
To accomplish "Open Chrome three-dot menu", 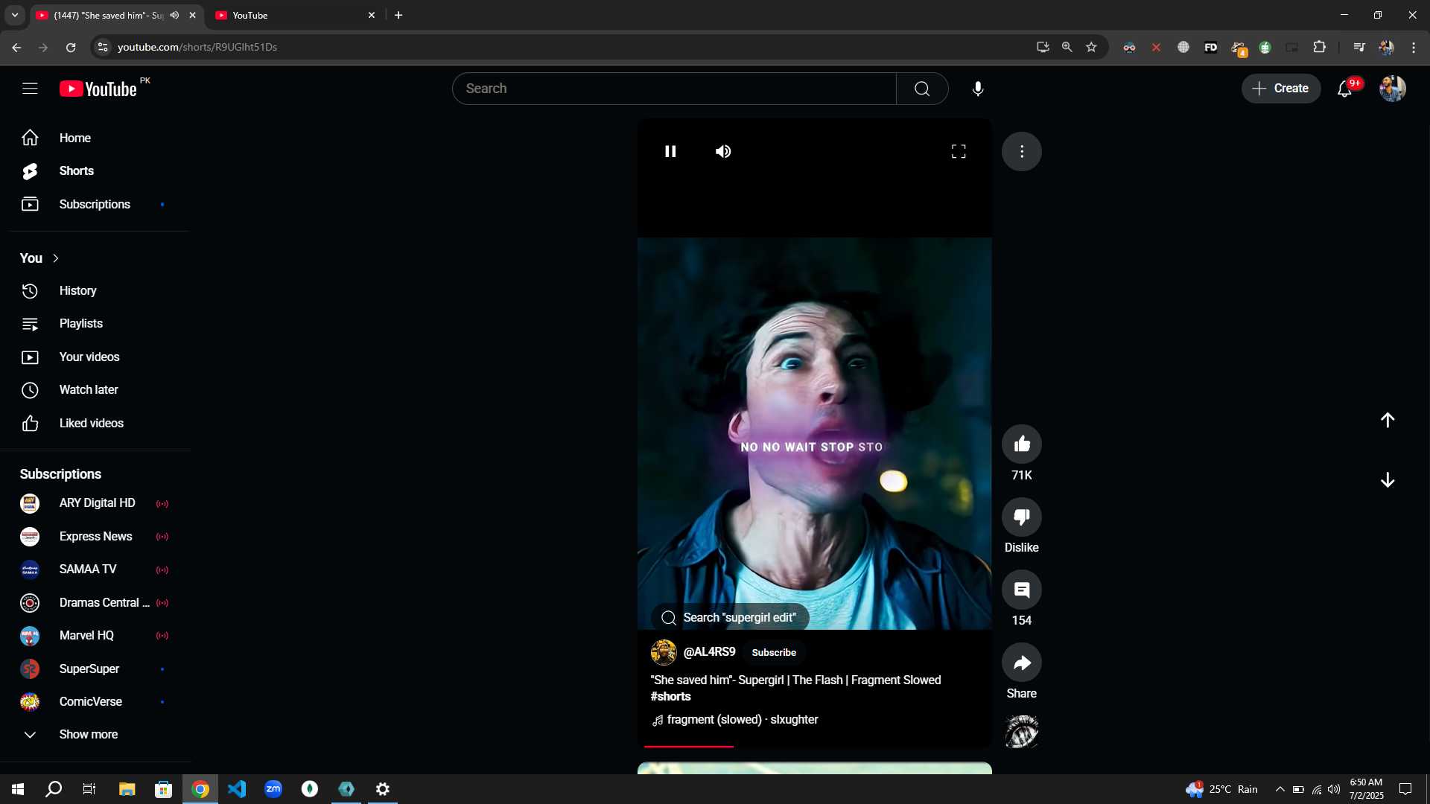I will coord(1414,47).
